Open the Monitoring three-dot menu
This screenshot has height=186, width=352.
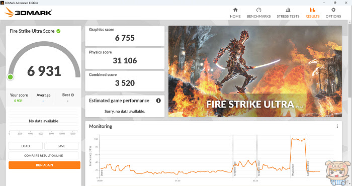337,126
